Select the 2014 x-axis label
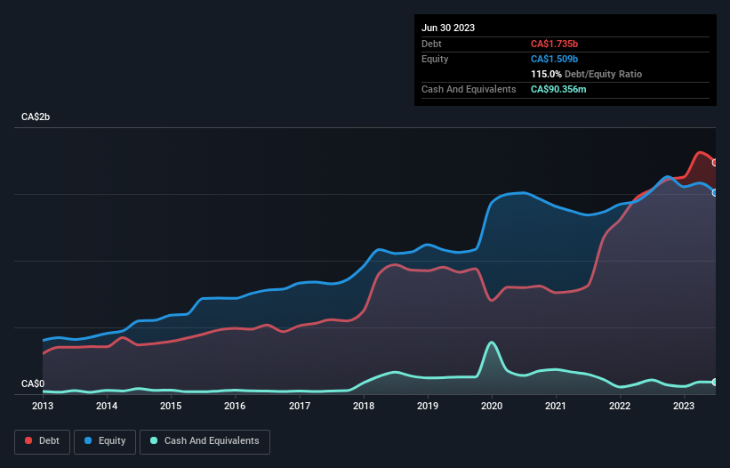Viewport: 730px width, 468px height. point(107,406)
